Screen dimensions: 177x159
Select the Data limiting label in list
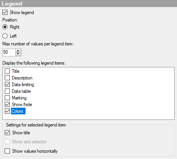[x=23, y=85]
